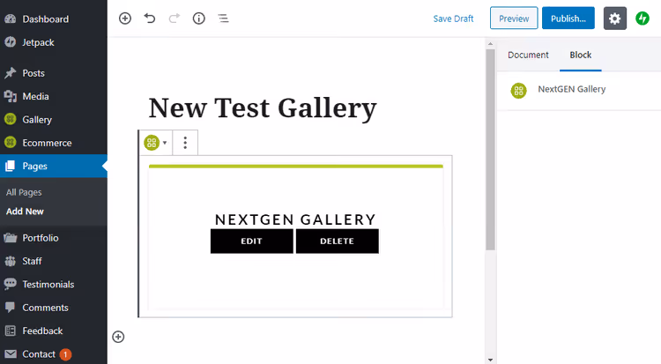
Task: Open Portfolio menu label
Action: coord(41,238)
